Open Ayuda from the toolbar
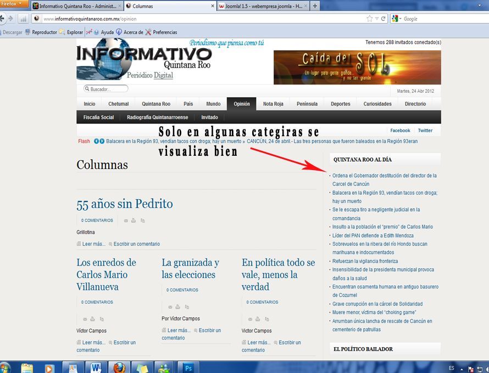 click(x=104, y=32)
